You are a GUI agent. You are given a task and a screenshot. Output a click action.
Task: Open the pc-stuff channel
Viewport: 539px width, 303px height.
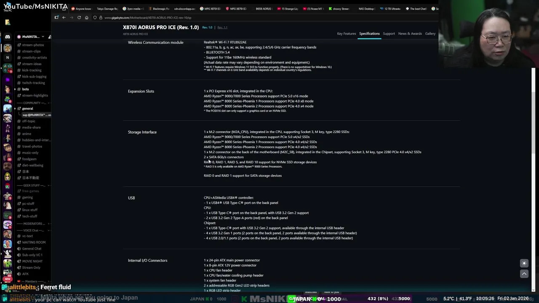coord(28,203)
